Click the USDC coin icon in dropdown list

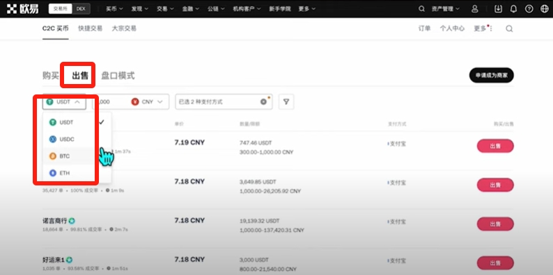point(53,140)
